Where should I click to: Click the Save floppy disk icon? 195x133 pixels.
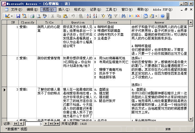[18, 16]
